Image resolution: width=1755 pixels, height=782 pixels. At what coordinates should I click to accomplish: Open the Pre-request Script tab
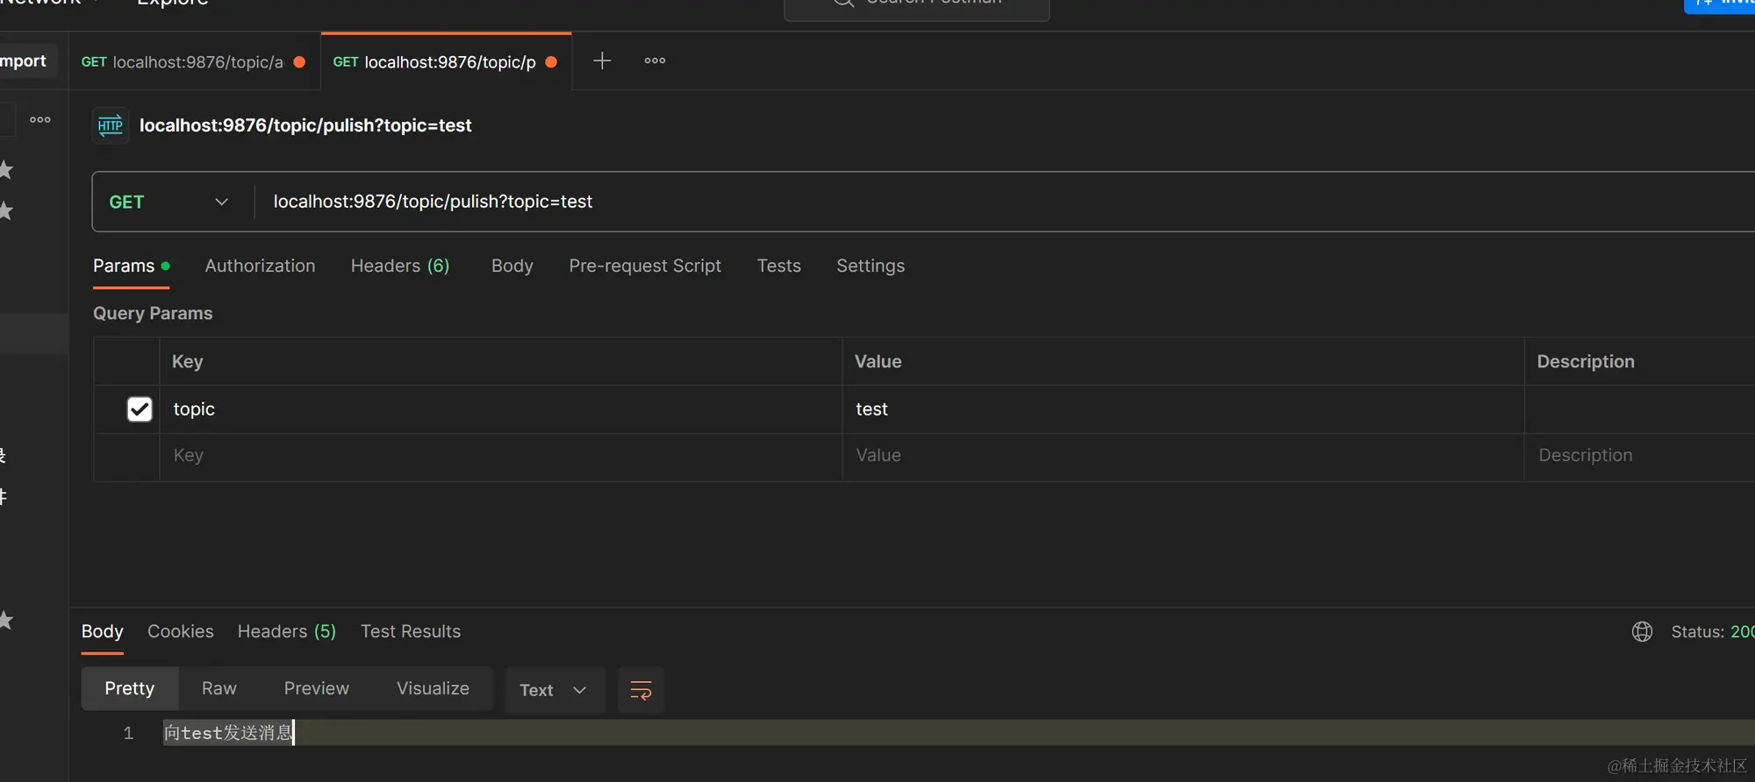pos(645,266)
